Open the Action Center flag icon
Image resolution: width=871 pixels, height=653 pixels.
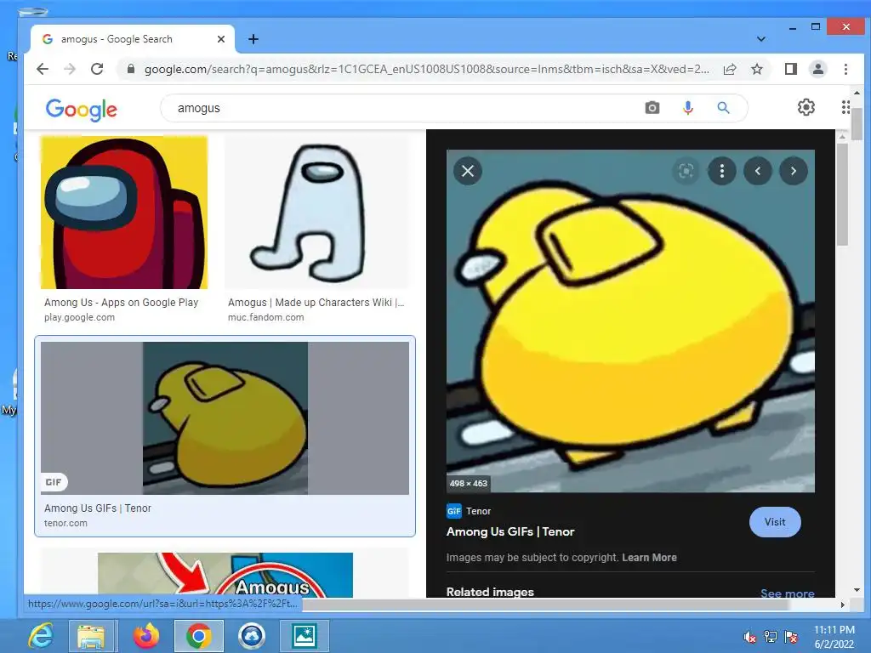(x=791, y=637)
